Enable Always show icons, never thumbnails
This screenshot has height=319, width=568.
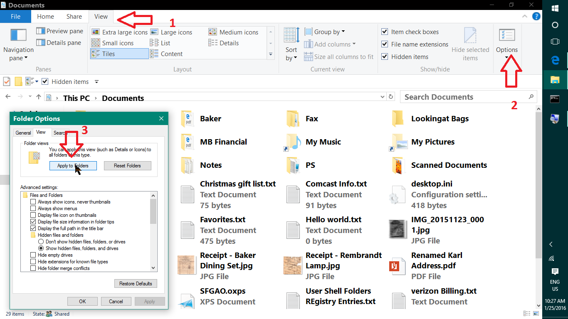pos(33,202)
